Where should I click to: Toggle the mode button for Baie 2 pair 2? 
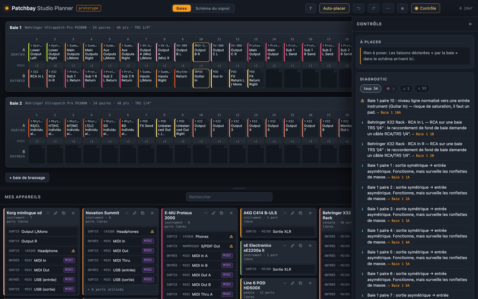[55, 141]
